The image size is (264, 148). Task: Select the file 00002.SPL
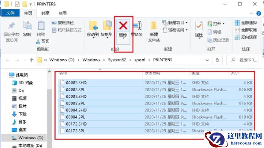coord(156,89)
